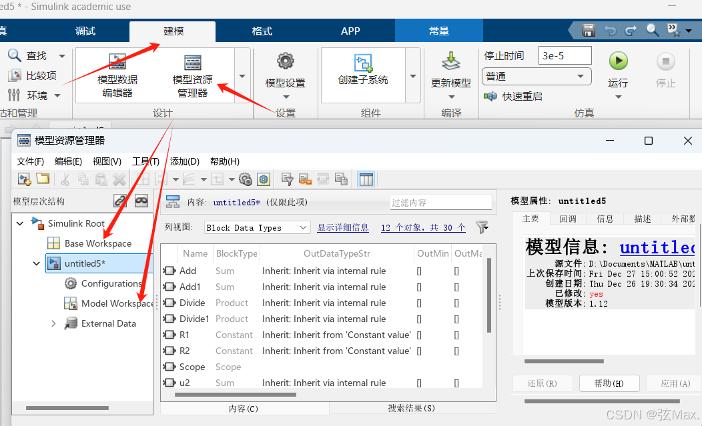Viewport: 702px width, 426px height.
Task: Switch to the APP ribbon tab
Action: coord(350,31)
